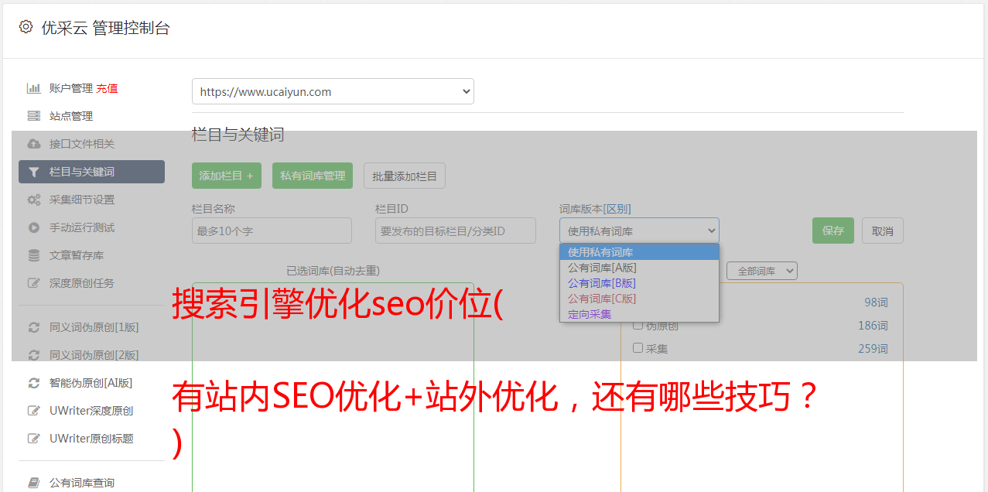This screenshot has width=988, height=492.
Task: Choose 公有词库[C版] option
Action: point(639,299)
